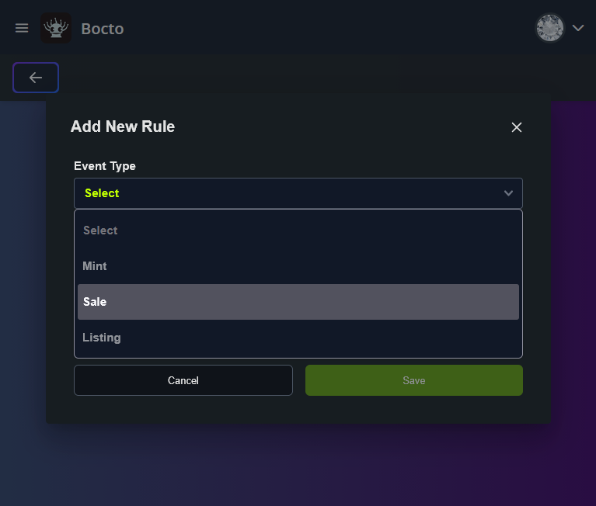The width and height of the screenshot is (596, 506).
Task: Click the Add New Rule heading
Action: point(123,126)
